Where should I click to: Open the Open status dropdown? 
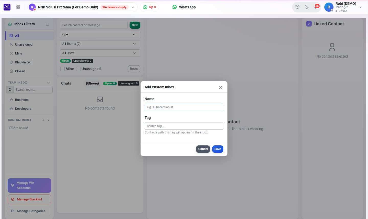coord(100,35)
